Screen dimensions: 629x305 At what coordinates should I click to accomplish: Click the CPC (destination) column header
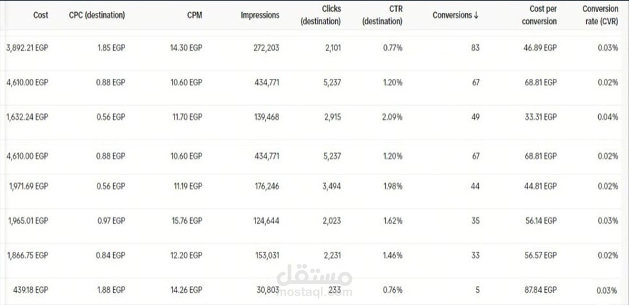[x=97, y=15]
